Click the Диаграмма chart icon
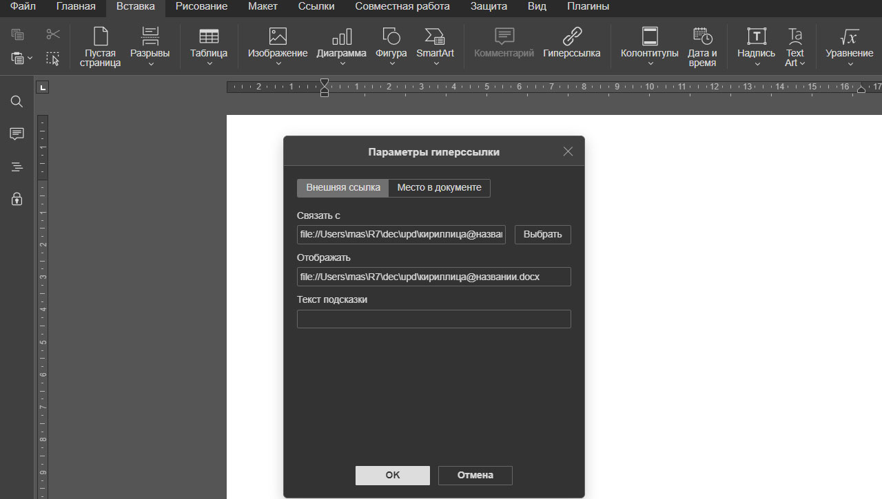Viewport: 882px width, 499px height. point(342,36)
